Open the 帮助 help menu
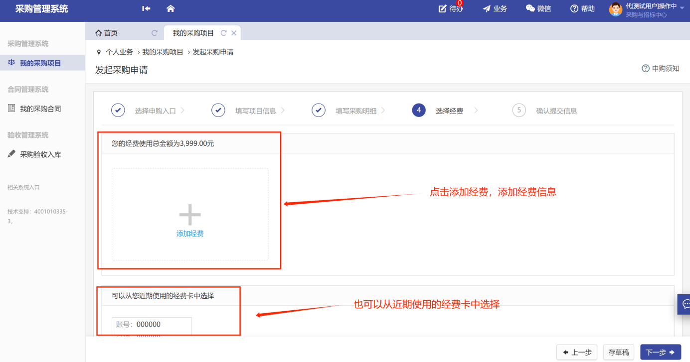This screenshot has width=690, height=362. (582, 8)
